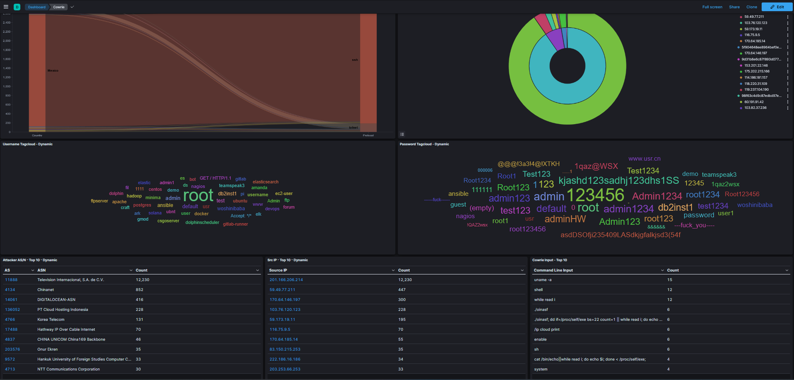The height and width of the screenshot is (380, 794).
Task: Open options for legend 9d31b8e6c87f893d077
Action: [788, 59]
